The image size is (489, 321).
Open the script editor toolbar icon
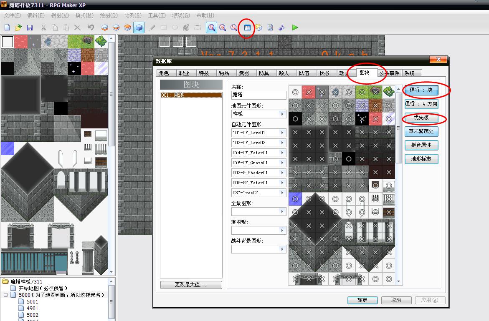[270, 28]
